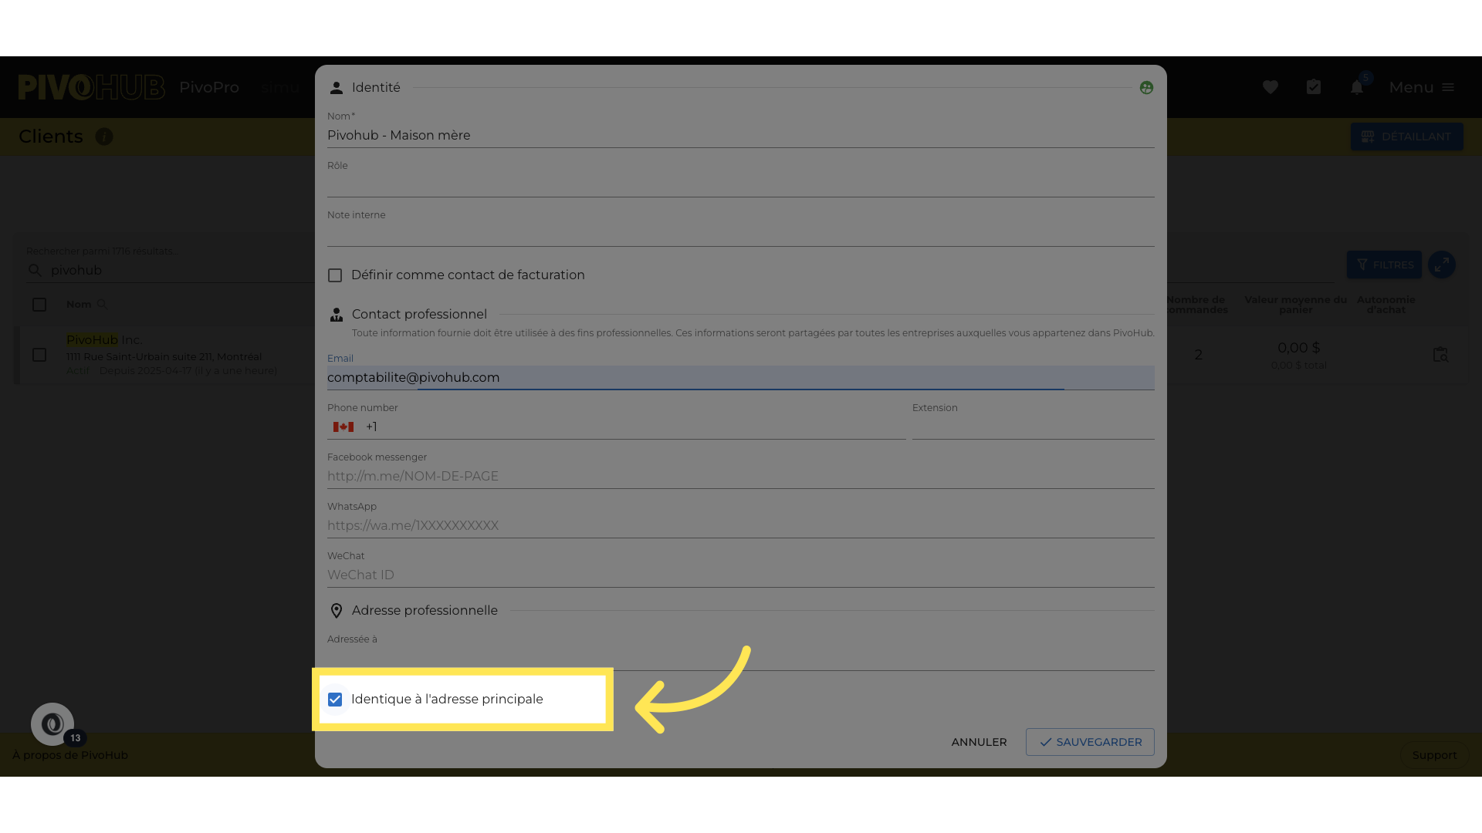
Task: Go to PivoPro navigation item
Action: (x=209, y=87)
